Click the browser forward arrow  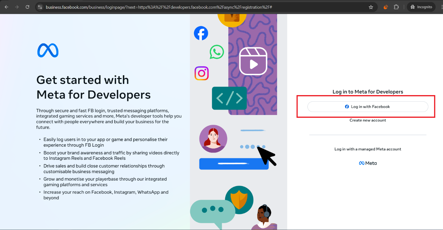click(17, 7)
